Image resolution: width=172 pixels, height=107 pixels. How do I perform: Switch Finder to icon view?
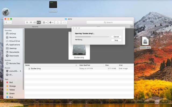27,23
